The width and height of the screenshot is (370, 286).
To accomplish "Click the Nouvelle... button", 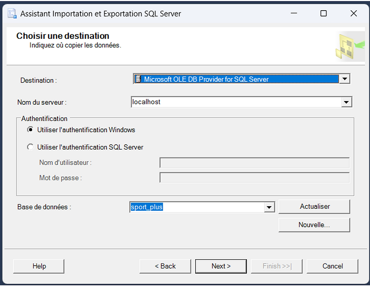I will pos(314,225).
